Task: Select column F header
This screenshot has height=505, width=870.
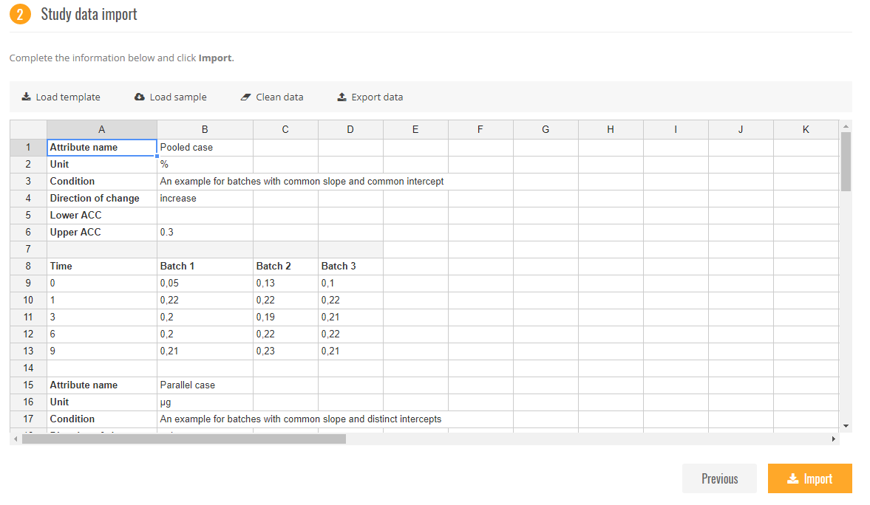Action: (480, 130)
